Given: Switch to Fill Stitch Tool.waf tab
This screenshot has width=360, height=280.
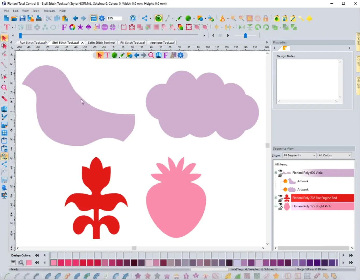Looking at the screenshot, I should pos(133,43).
